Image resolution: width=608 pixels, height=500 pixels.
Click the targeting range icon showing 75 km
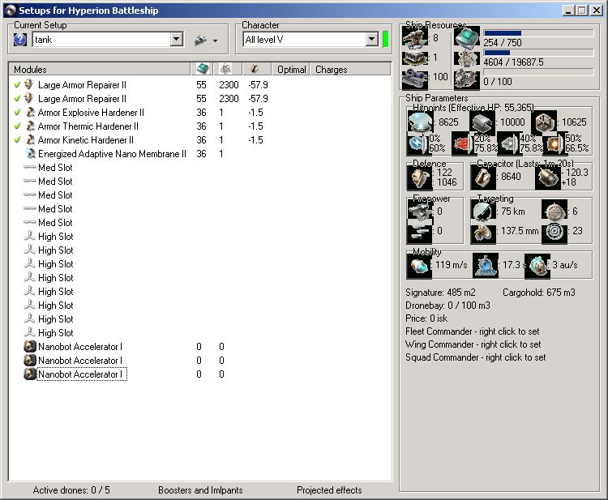(483, 212)
